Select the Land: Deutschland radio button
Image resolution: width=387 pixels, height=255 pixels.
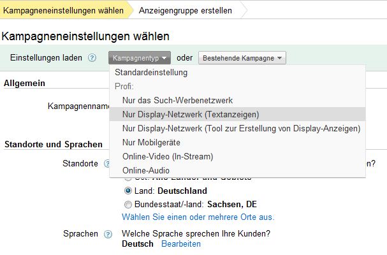[128, 191]
